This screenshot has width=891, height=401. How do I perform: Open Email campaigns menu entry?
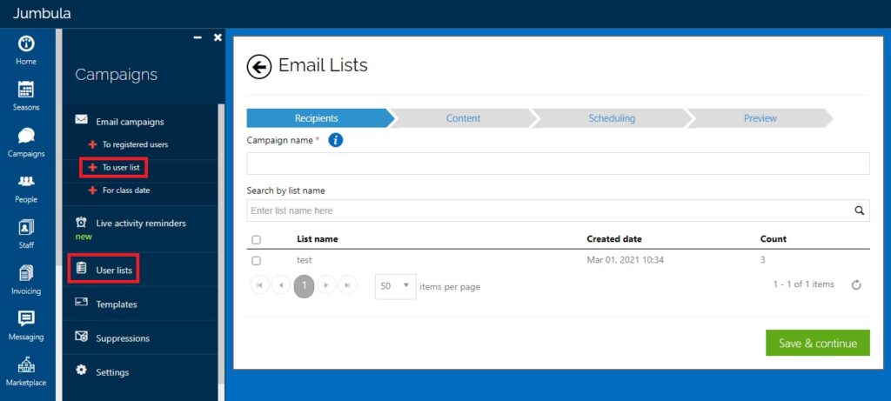pyautogui.click(x=130, y=122)
